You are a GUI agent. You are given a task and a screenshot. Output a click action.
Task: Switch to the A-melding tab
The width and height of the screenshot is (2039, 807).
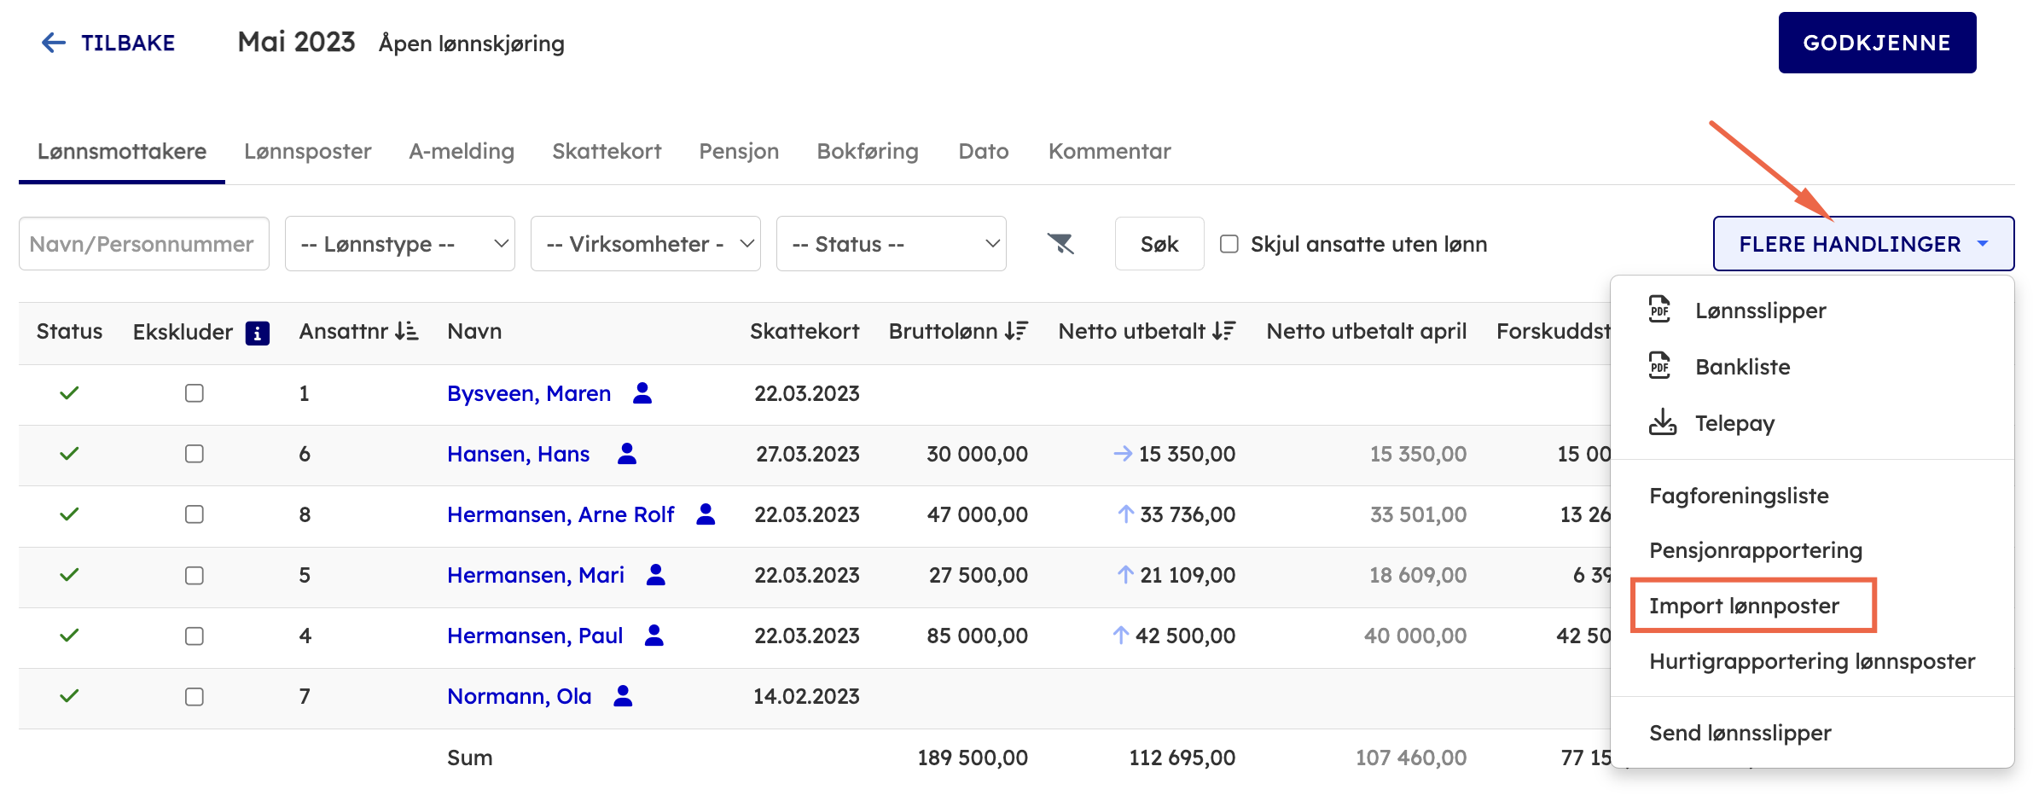coord(462,151)
